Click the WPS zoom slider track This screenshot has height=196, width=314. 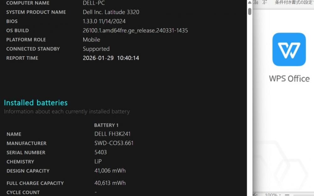(x=303, y=195)
